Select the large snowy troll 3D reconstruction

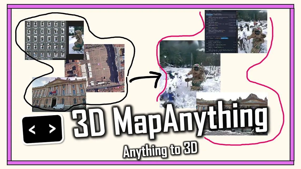pos(190,74)
